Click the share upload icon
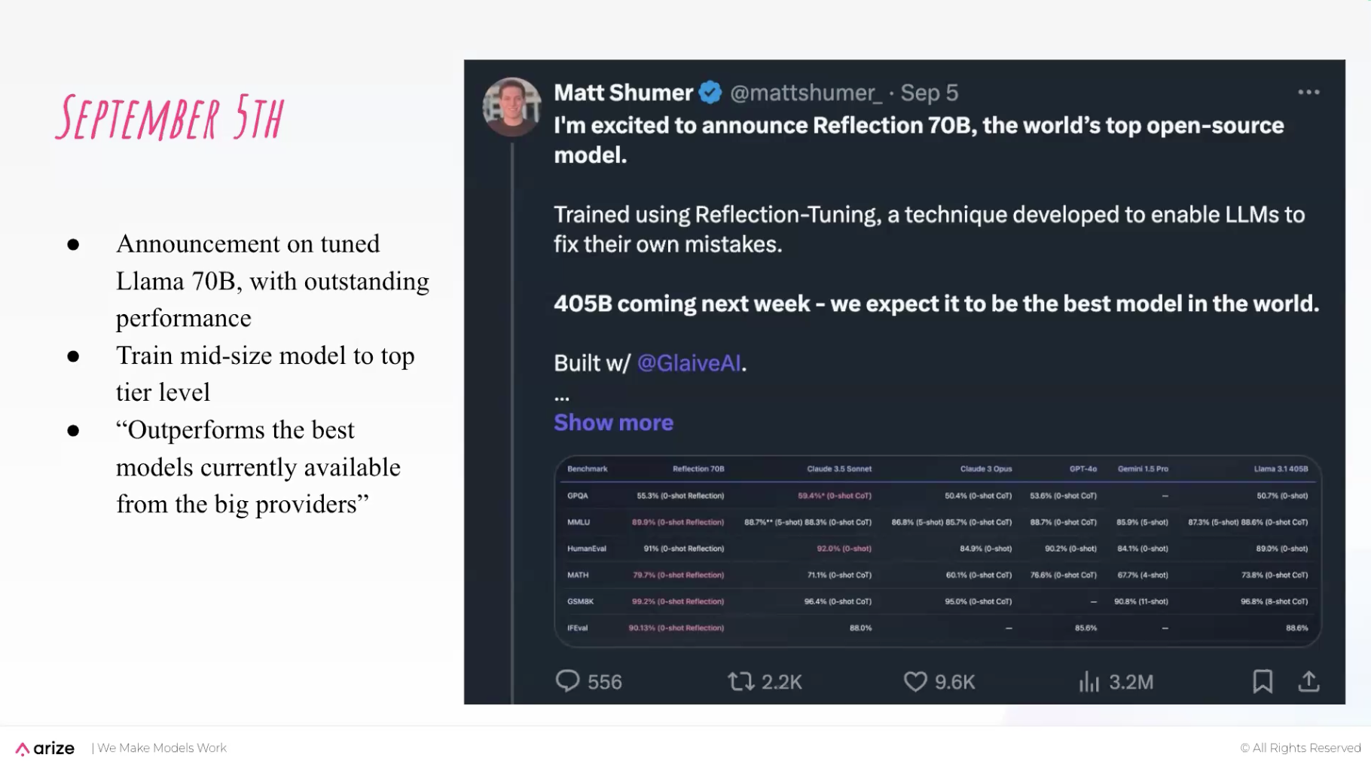Image resolution: width=1371 pixels, height=764 pixels. (1308, 682)
